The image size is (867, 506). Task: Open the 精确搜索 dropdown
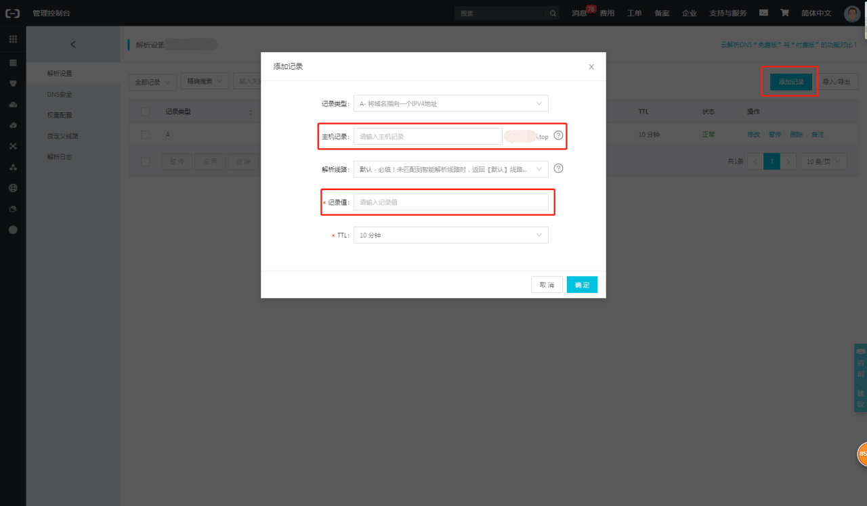(205, 81)
